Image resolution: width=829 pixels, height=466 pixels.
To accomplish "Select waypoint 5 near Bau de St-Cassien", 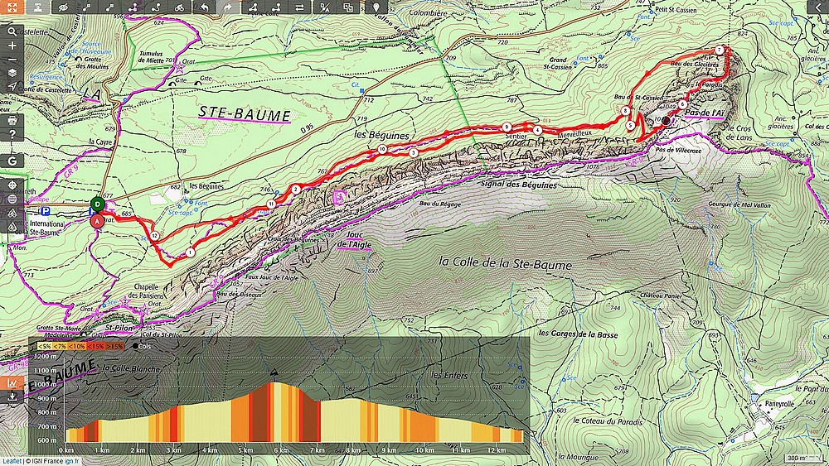I will (630, 126).
